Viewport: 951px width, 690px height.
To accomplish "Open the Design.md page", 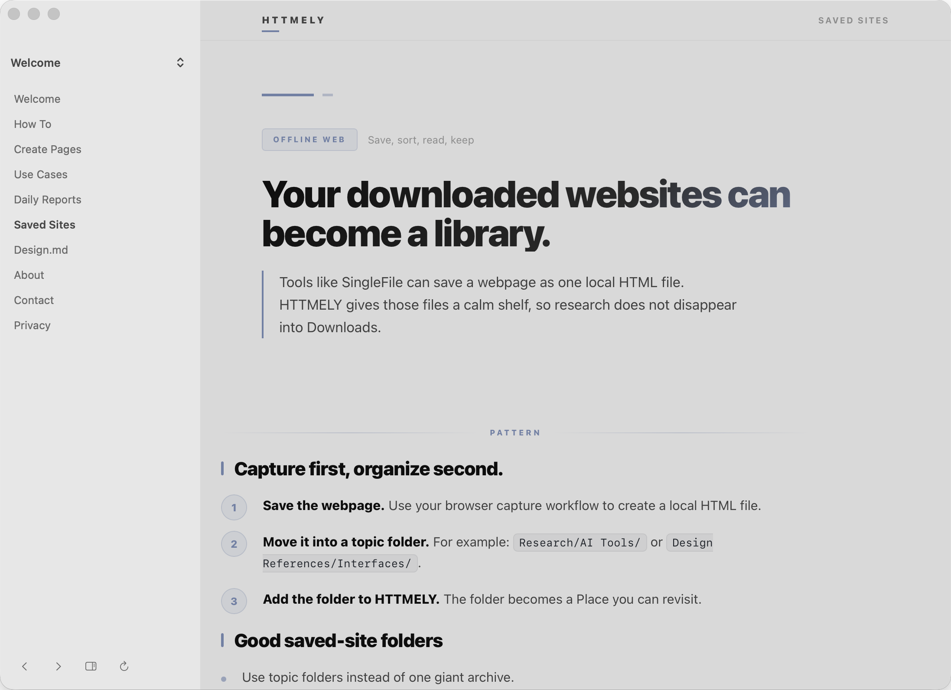I will click(x=41, y=250).
